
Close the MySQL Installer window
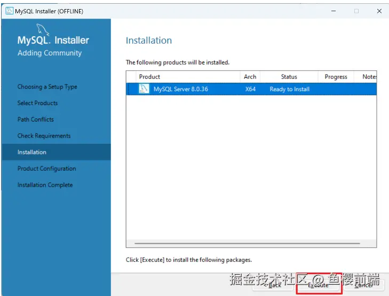click(379, 11)
